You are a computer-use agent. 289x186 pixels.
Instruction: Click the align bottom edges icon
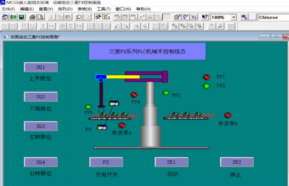coord(32,26)
